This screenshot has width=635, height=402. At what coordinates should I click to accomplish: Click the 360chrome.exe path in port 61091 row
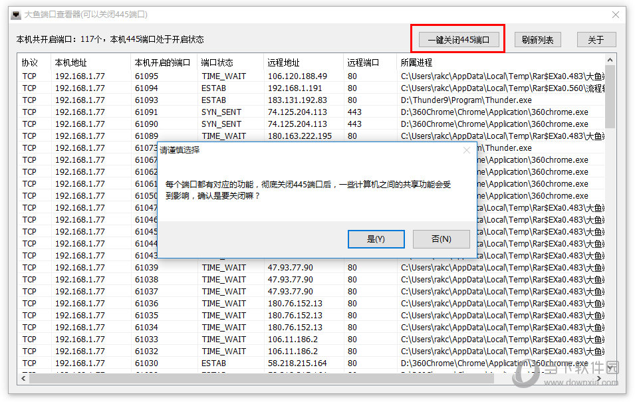pyautogui.click(x=495, y=112)
